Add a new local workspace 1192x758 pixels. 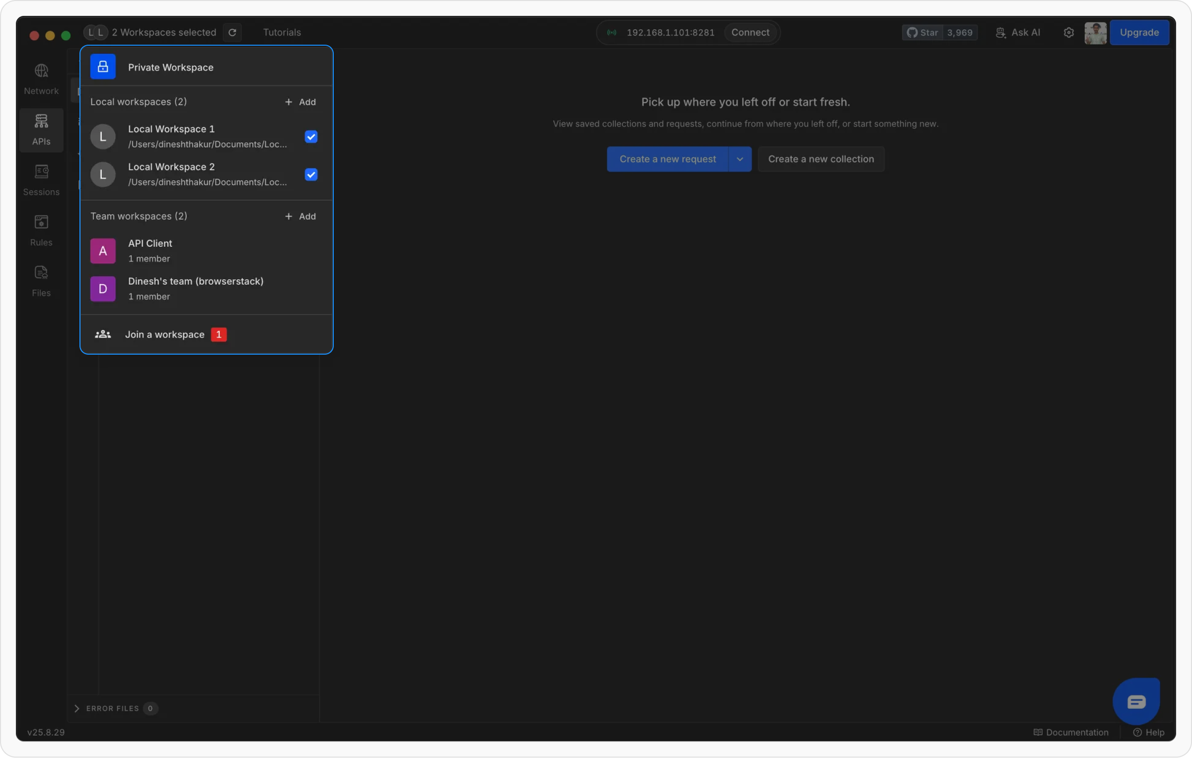tap(300, 102)
